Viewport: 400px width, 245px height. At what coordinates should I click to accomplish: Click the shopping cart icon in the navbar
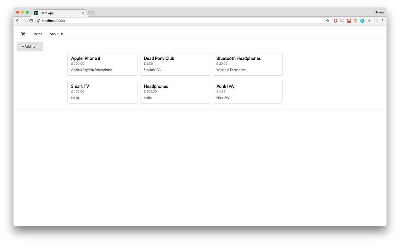pos(23,34)
